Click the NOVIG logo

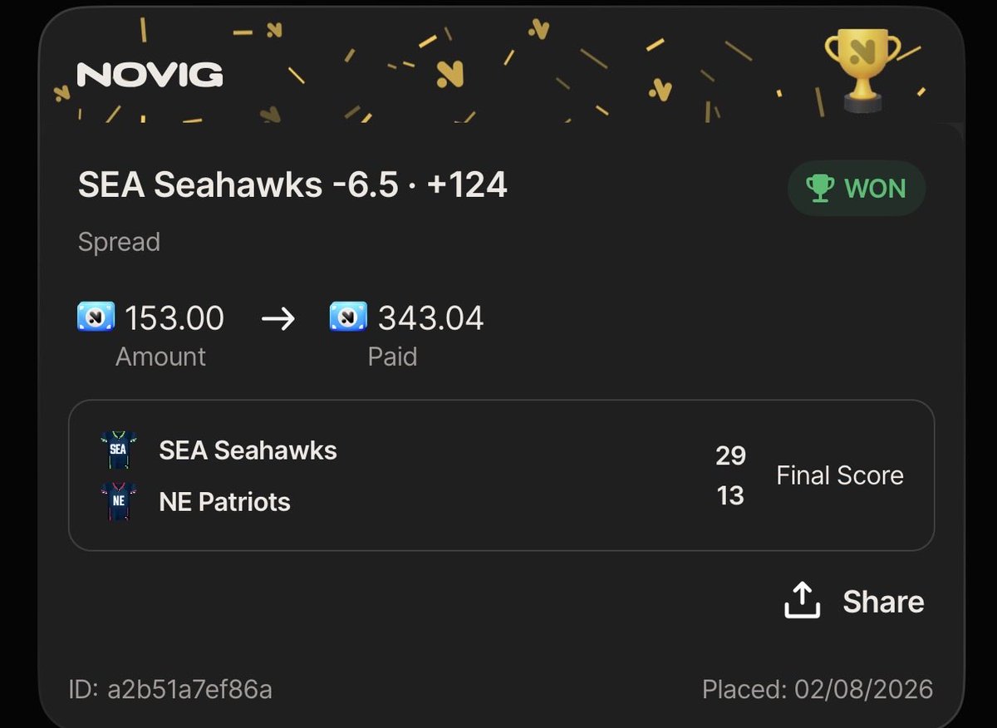coord(150,76)
